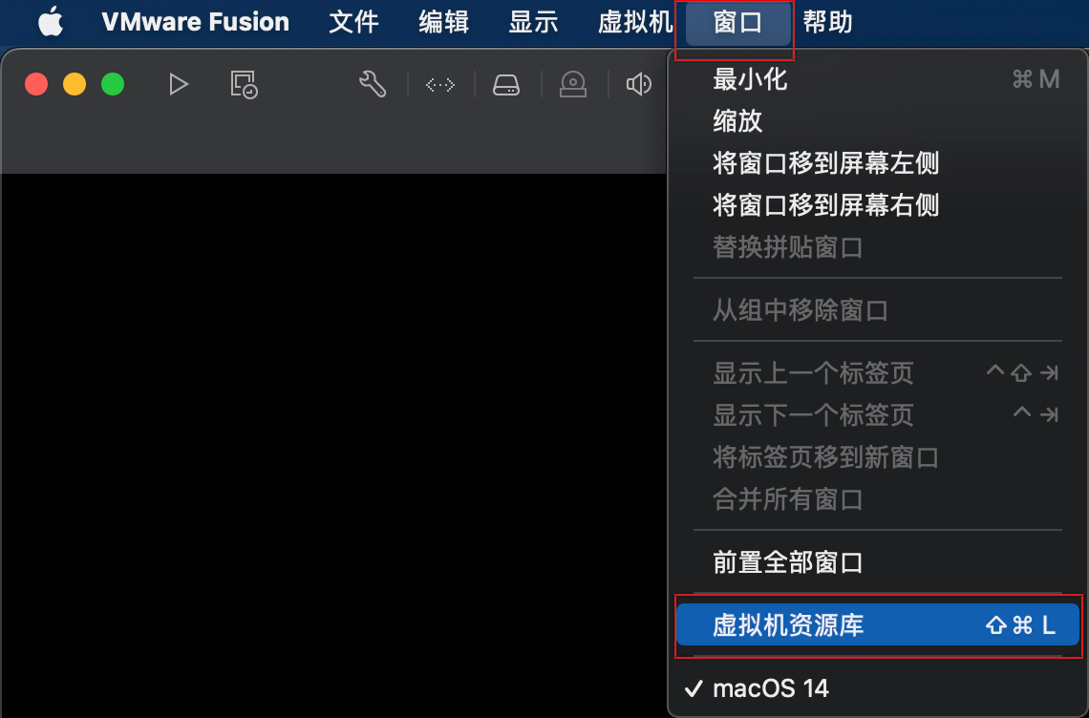Start the virtual machine with the play button
This screenshot has height=718, width=1089.
[179, 84]
